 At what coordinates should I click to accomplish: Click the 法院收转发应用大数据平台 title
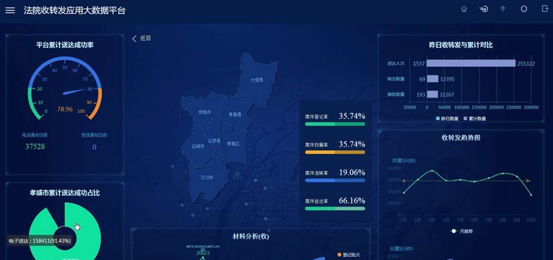coord(75,10)
